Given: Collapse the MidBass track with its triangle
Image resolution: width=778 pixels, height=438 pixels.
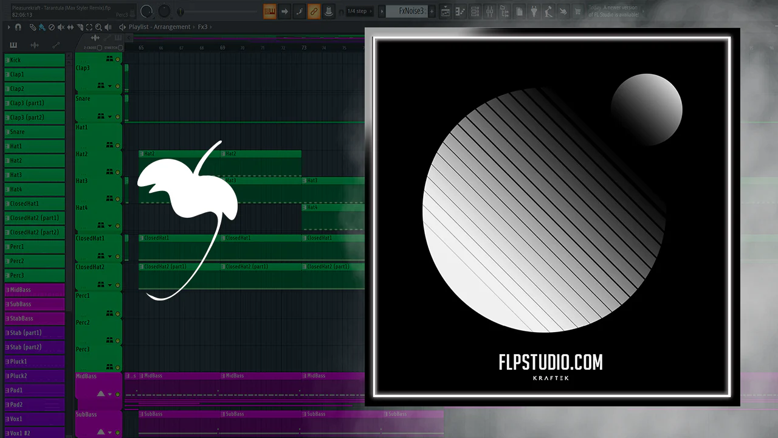Looking at the screenshot, I should coord(101,394).
